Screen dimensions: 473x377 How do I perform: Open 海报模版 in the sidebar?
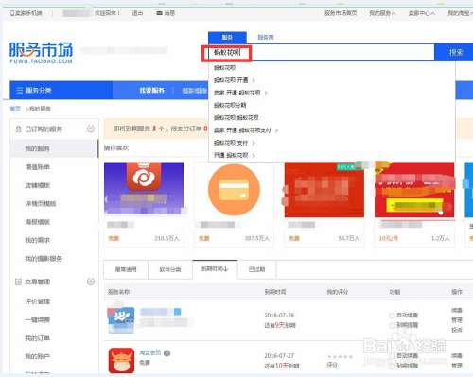click(x=38, y=222)
